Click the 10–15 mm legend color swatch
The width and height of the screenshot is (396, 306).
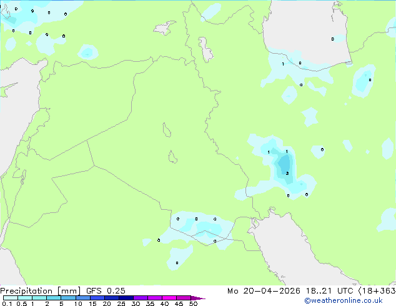(82, 298)
